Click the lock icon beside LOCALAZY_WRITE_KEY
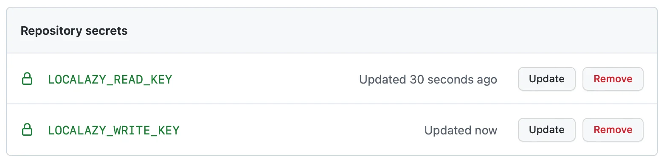This screenshot has width=664, height=162. [x=27, y=130]
